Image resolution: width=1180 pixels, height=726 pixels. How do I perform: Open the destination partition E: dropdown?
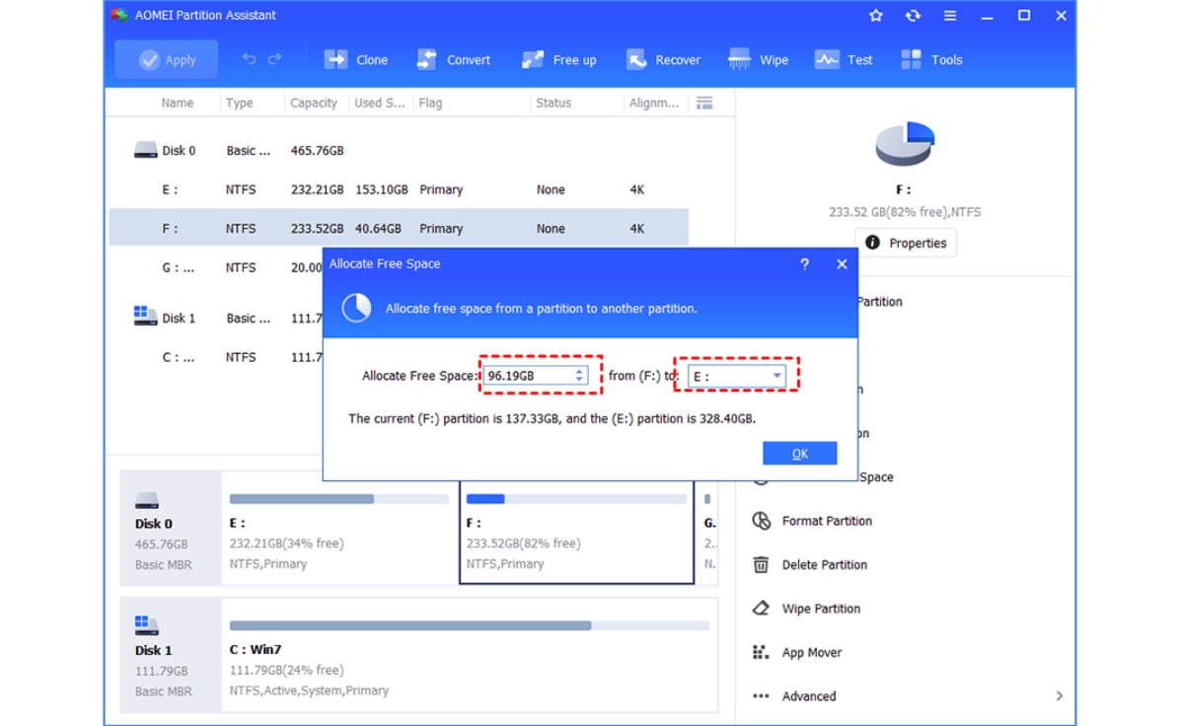coord(737,376)
